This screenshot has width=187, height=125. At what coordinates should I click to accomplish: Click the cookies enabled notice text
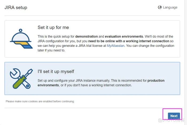click(40, 101)
